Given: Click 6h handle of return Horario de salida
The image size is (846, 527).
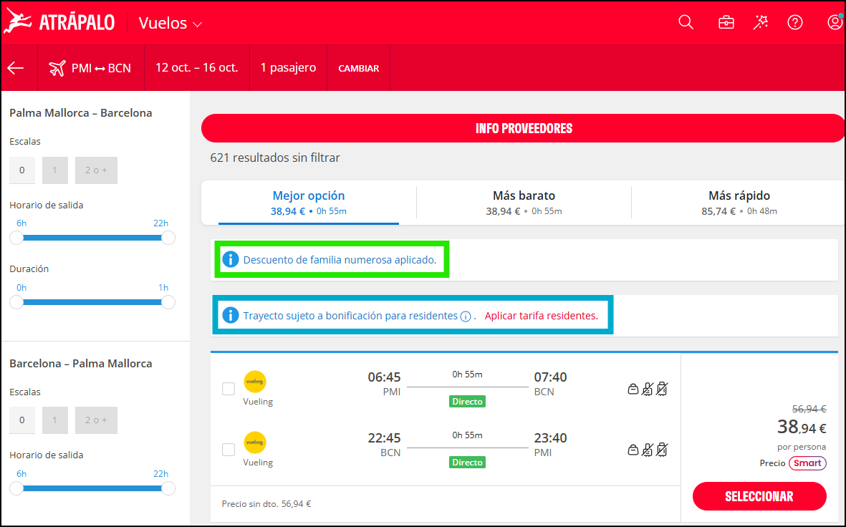Looking at the screenshot, I should click(16, 488).
